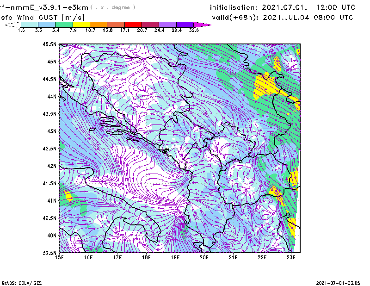Select the yellow 7.9–10.7 legend swatch

(81, 25)
